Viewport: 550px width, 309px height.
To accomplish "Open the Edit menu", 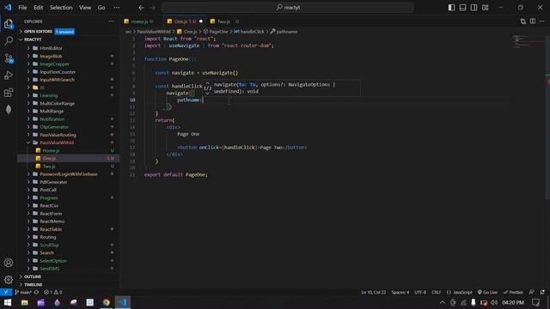I will 38,8.
